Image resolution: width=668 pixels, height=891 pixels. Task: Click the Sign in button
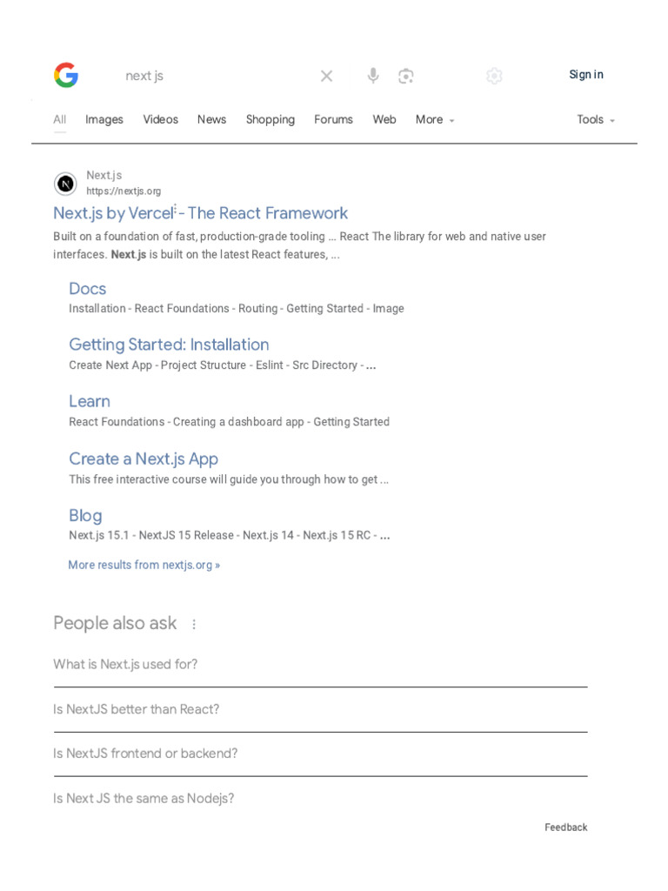click(x=586, y=75)
